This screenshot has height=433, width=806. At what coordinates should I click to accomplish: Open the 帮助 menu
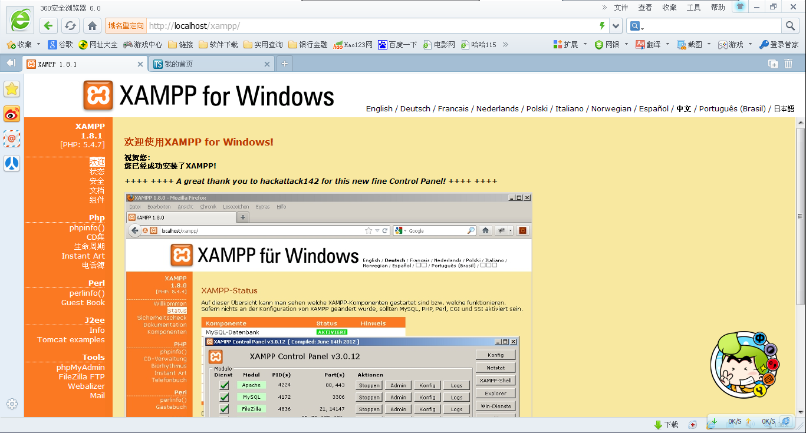pos(718,7)
